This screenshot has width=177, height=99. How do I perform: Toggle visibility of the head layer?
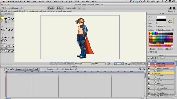pos(149,73)
